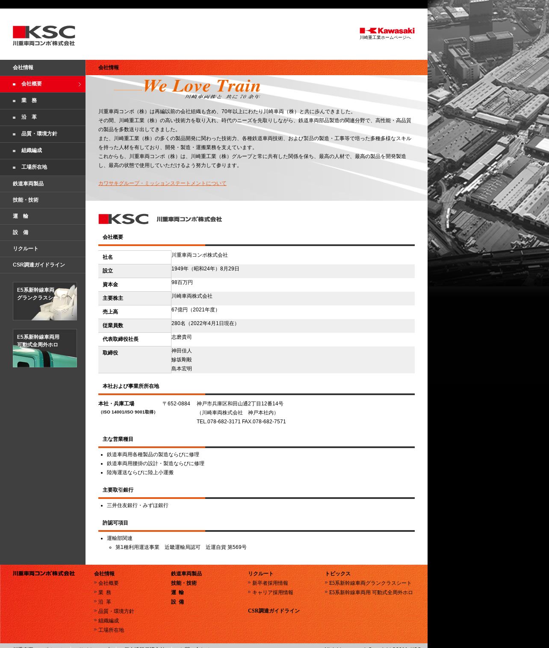Viewport: 549px width, 648px height.
Task: Open 鉄道車両製品 link in the footer
Action: (186, 574)
